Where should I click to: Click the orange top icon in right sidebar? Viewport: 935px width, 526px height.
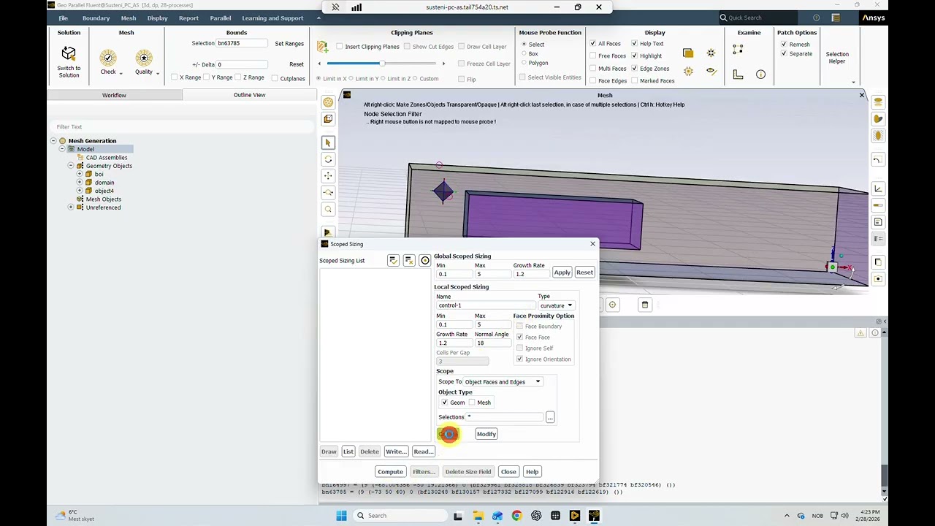[878, 102]
